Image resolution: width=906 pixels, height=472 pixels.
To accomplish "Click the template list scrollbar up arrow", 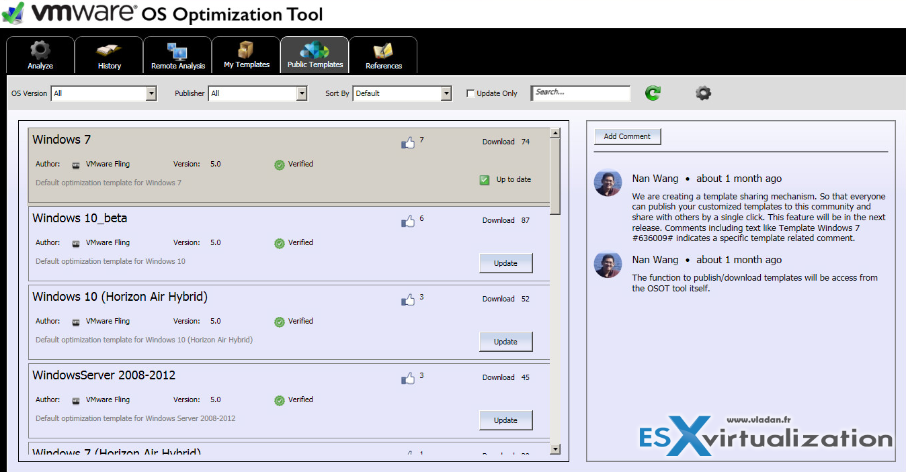I will [555, 133].
